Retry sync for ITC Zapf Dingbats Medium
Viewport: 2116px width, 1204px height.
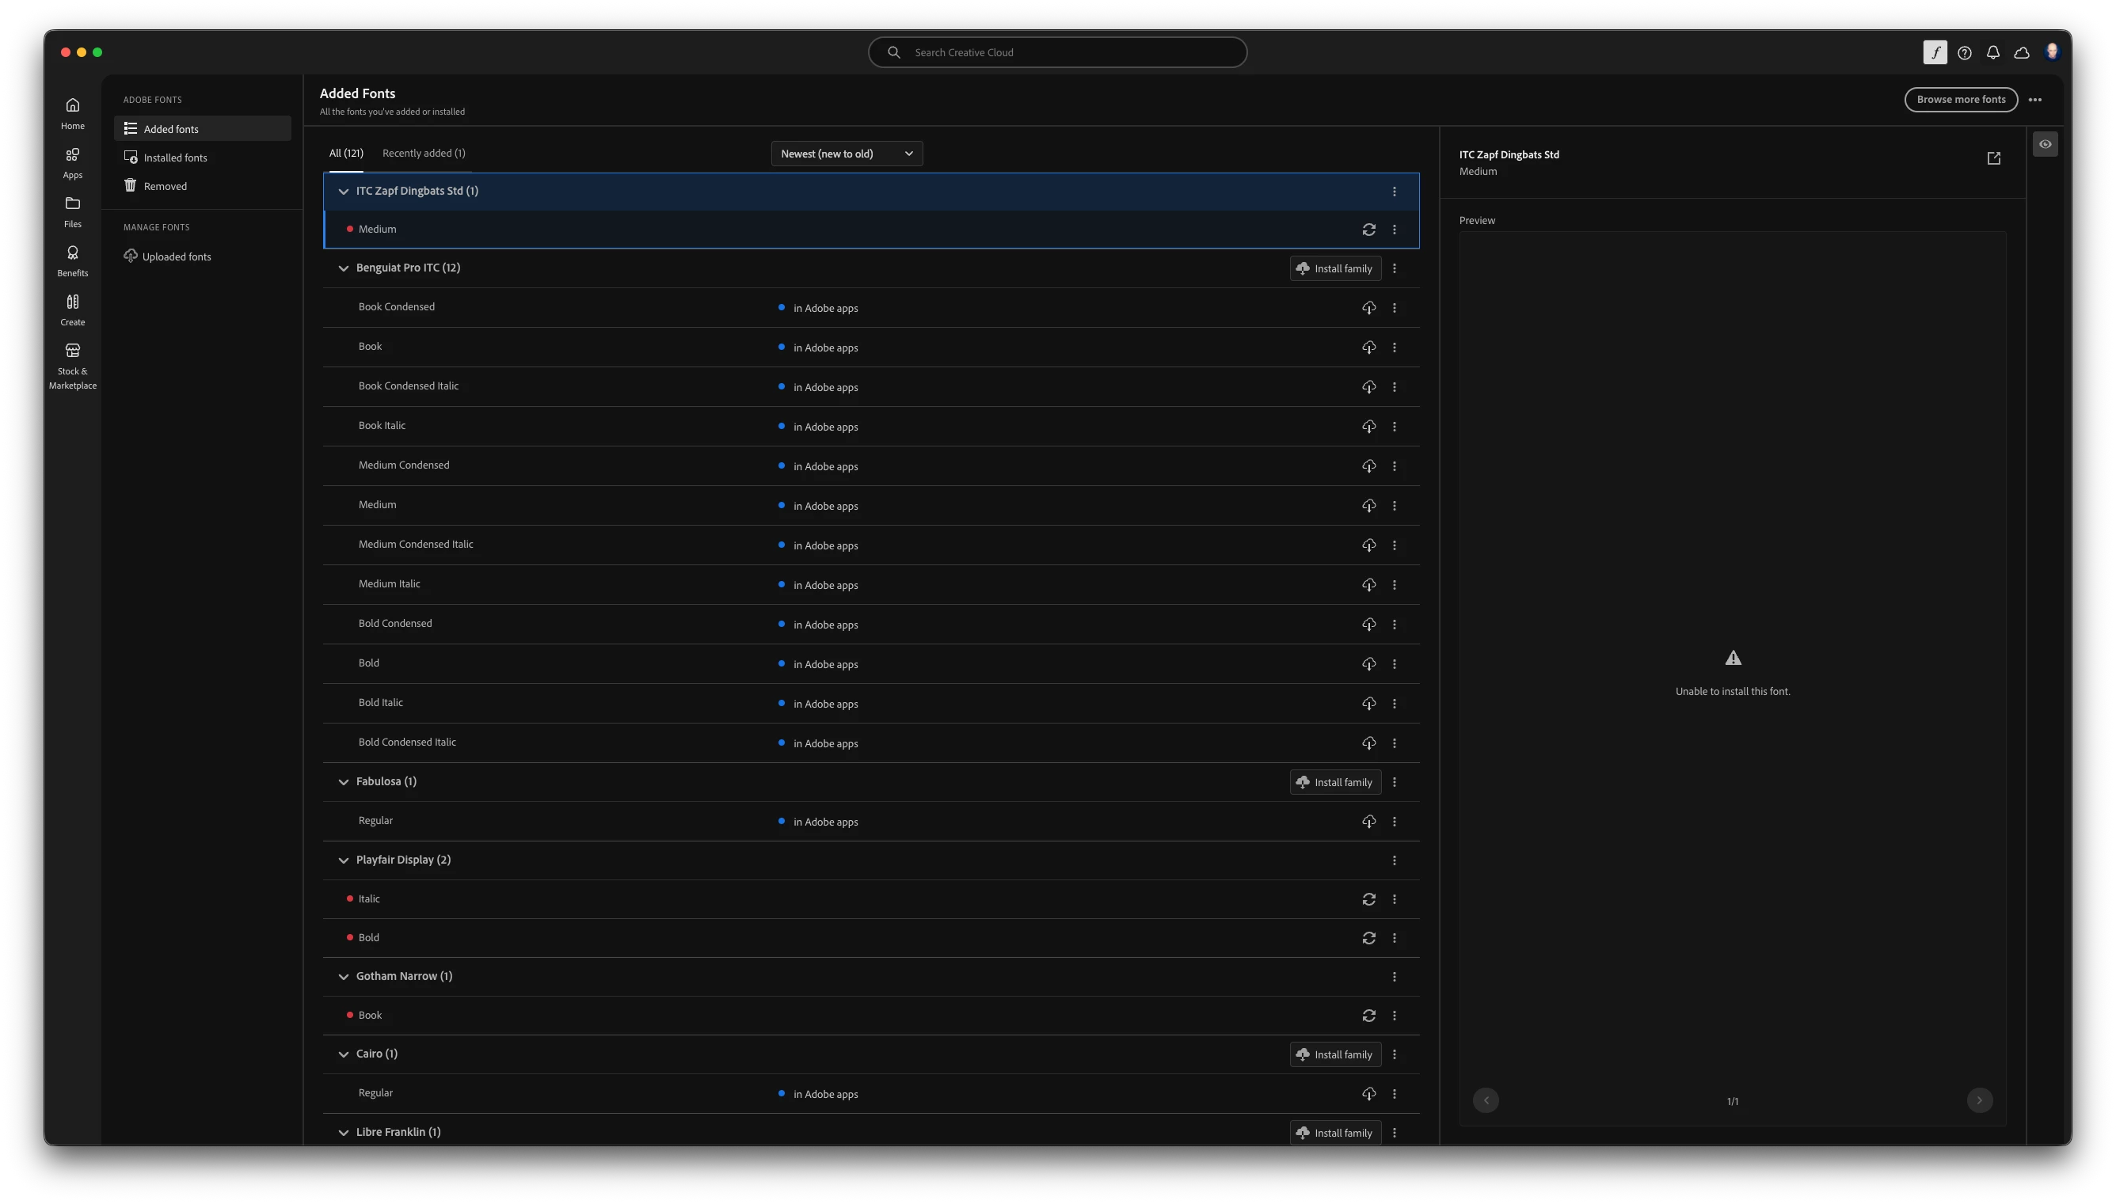coord(1368,230)
